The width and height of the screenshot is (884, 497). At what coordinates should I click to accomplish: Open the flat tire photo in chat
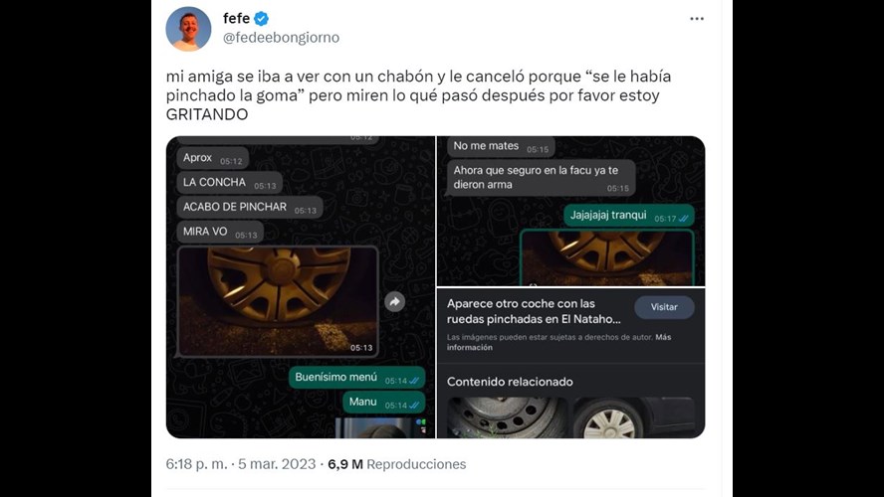pos(278,302)
